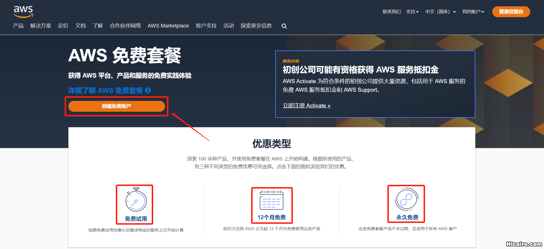Click the 短期免费试用优惠 description text
The image size is (544, 249).
(136, 230)
